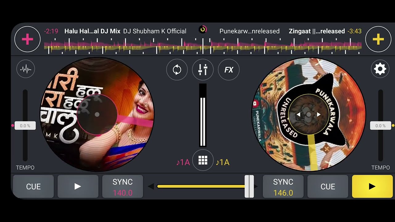395x222 pixels.
Task: Click the right tempo slider 0.0 % handle
Action: 380,125
